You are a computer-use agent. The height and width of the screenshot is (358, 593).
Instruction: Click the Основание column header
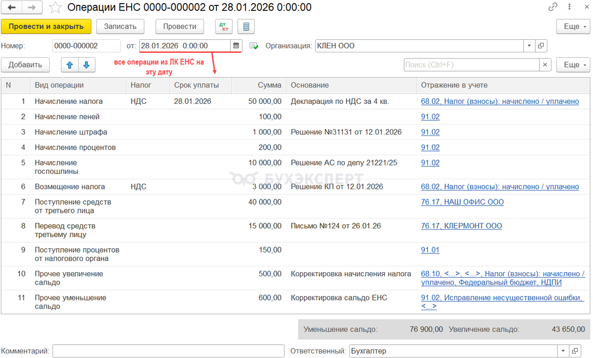(351, 85)
